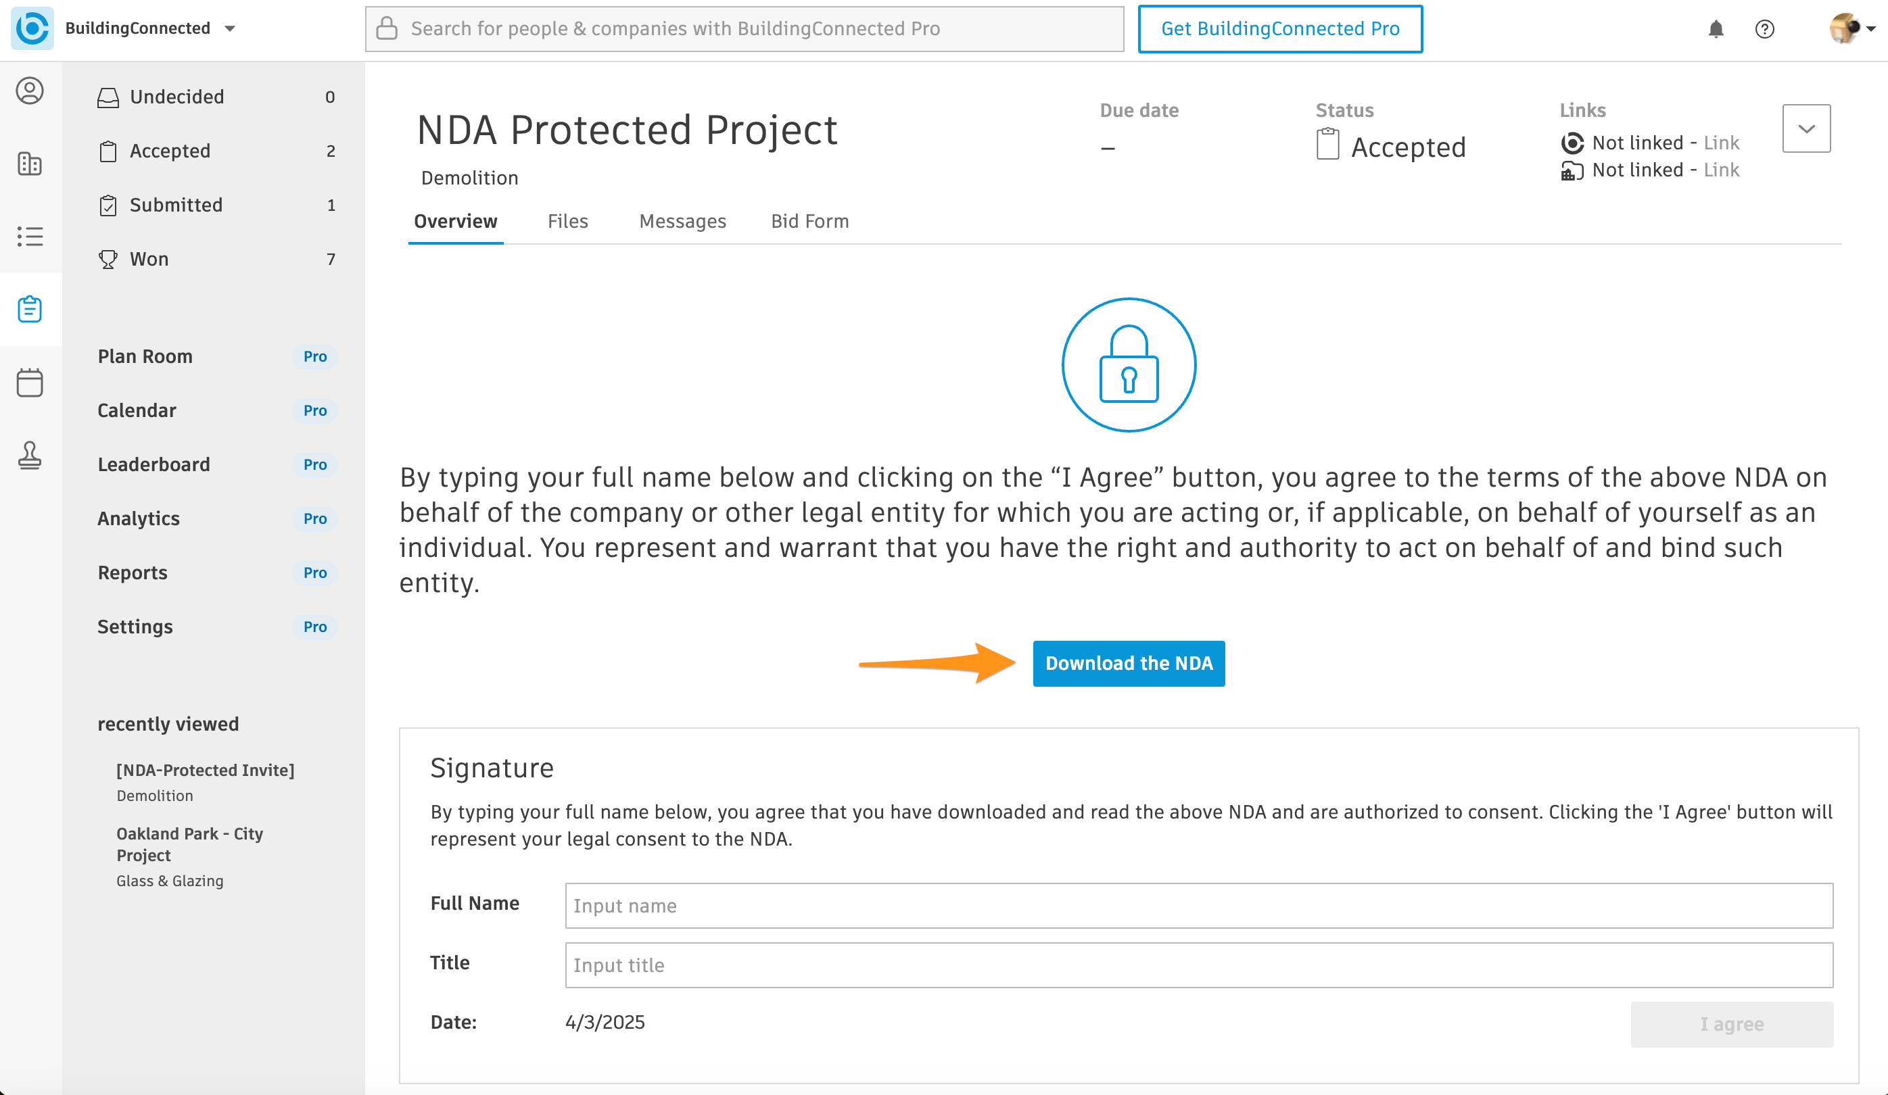Open the list icon in left rail
The image size is (1888, 1095).
click(30, 237)
